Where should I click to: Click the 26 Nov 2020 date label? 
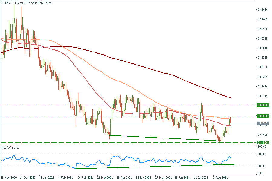point(9,178)
